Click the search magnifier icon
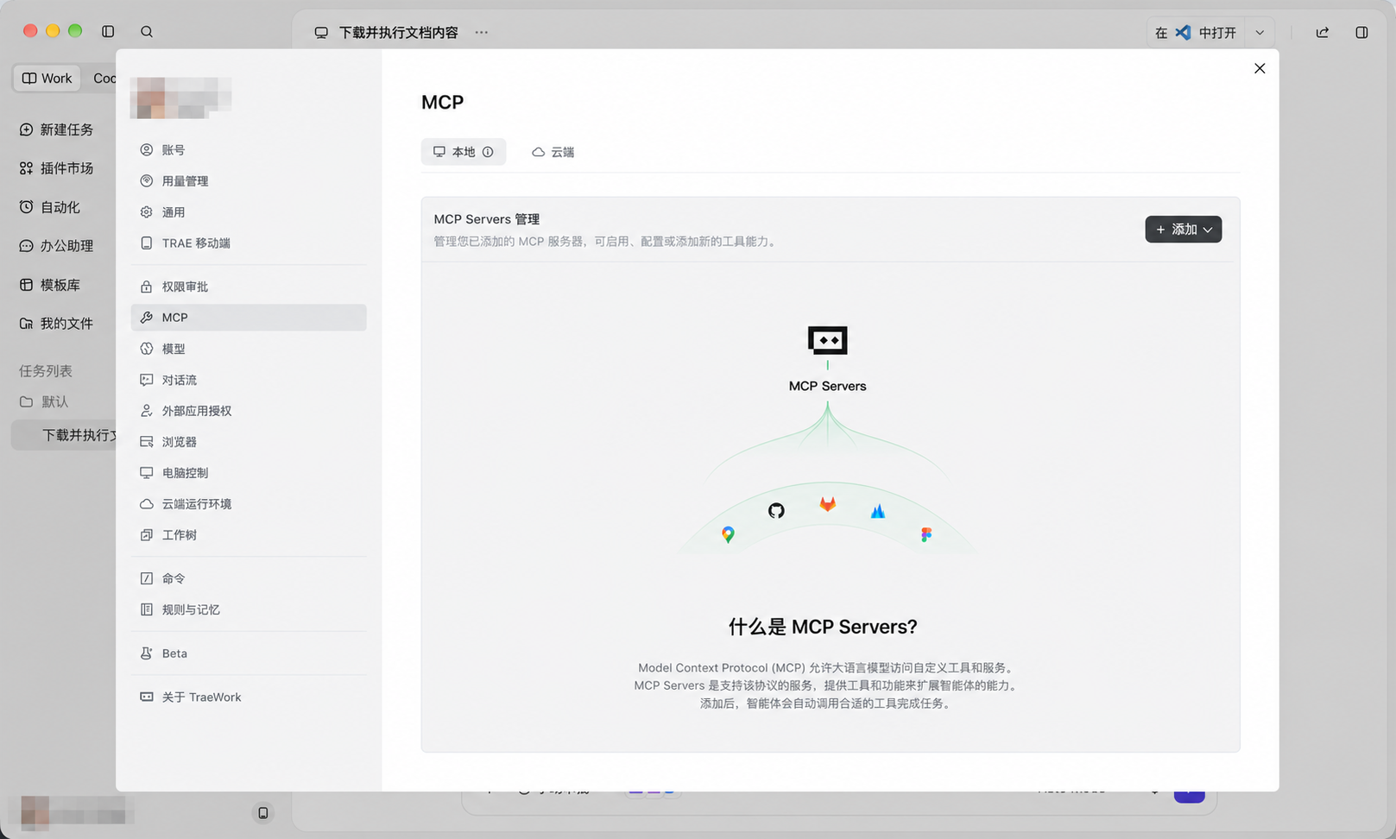1396x839 pixels. pos(147,32)
